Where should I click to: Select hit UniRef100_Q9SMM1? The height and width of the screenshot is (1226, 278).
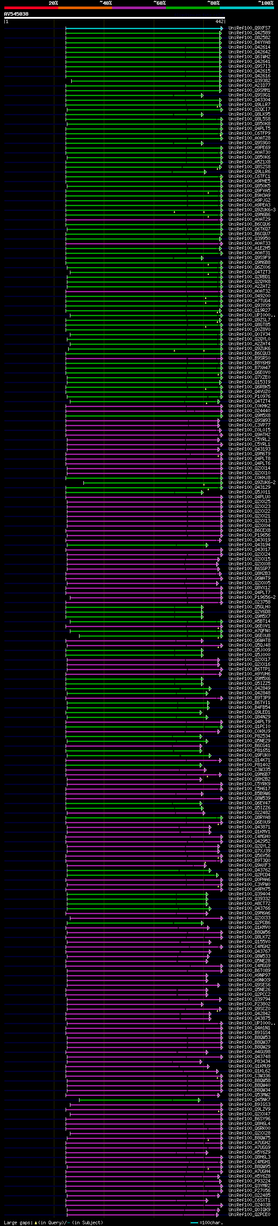tap(249, 90)
